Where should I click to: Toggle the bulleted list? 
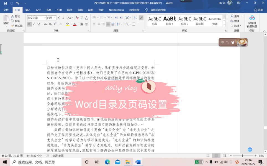[x=95, y=17]
